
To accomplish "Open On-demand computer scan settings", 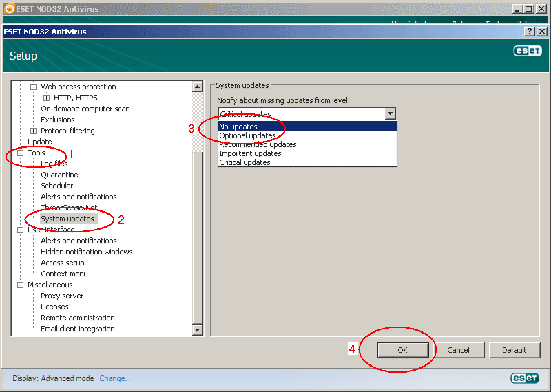I will (85, 109).
